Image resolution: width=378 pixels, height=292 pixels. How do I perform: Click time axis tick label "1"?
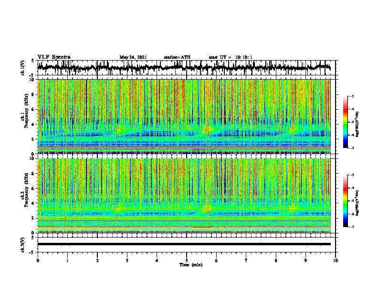point(67,261)
